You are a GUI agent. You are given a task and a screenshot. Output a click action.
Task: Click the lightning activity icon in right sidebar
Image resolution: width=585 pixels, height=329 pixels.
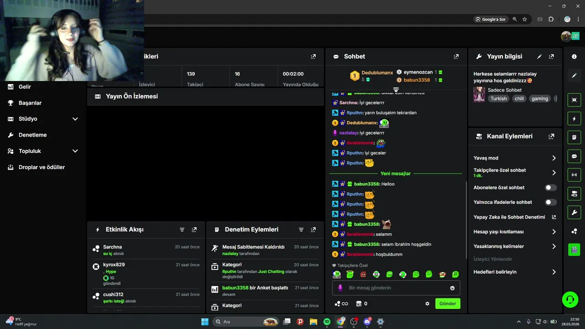574,118
